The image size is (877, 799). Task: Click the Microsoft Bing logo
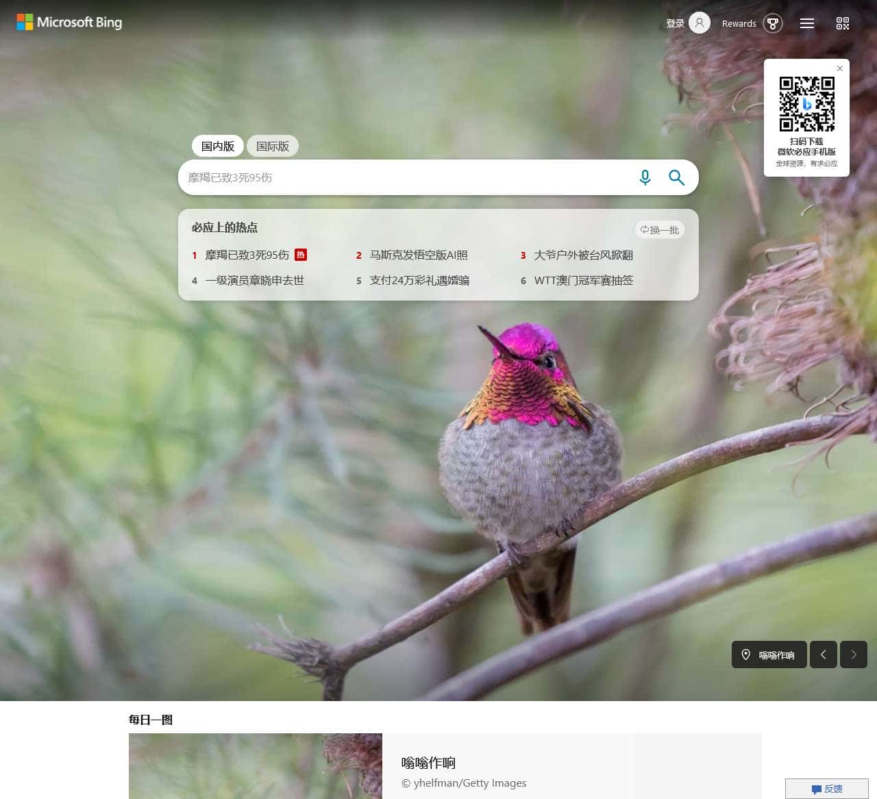(x=69, y=22)
